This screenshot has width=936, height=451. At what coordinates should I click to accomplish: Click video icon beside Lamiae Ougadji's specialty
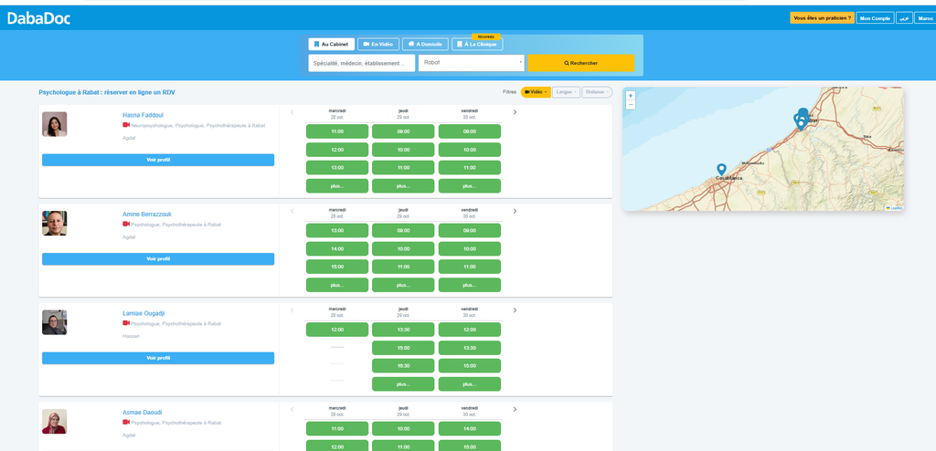point(126,323)
